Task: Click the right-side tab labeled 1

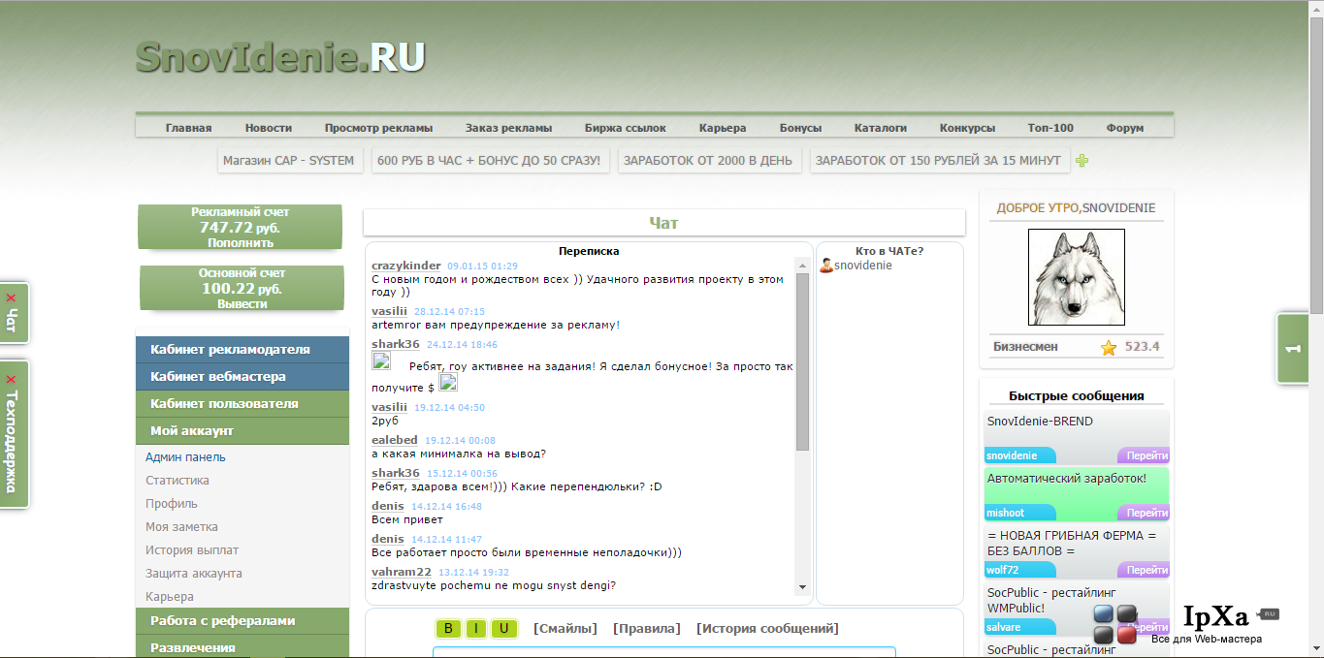Action: [1293, 349]
